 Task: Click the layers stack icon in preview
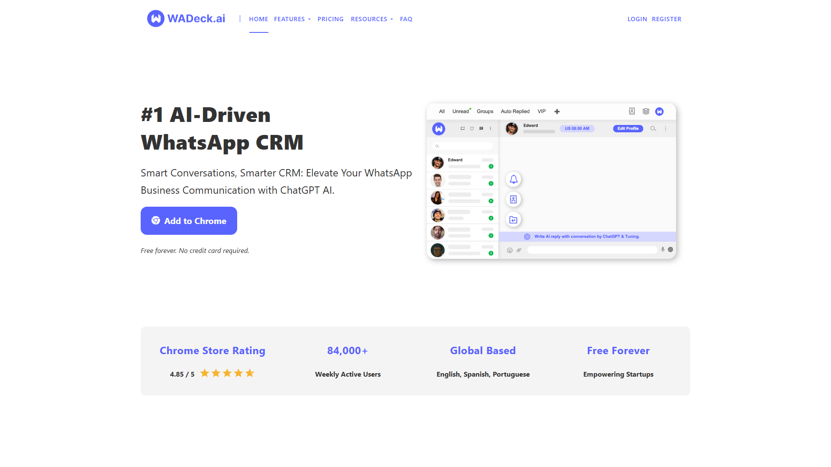click(646, 111)
